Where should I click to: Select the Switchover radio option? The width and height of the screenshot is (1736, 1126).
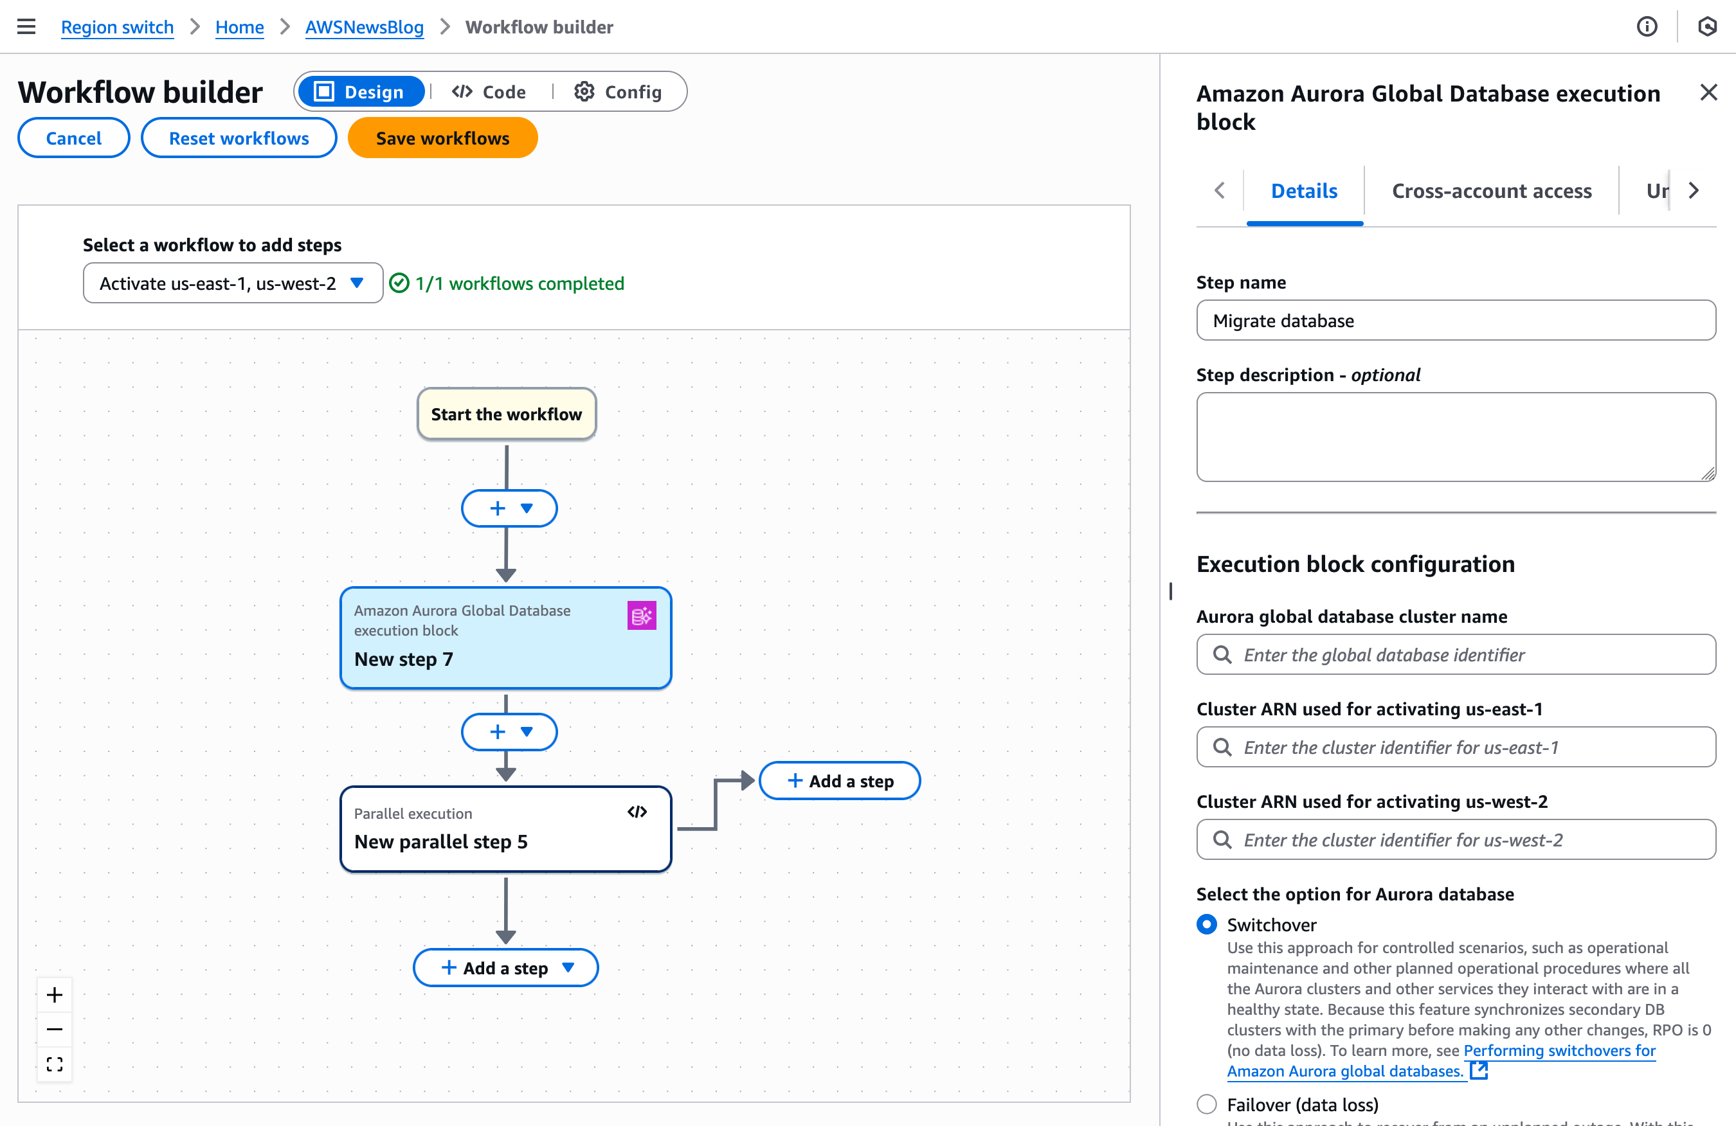click(1206, 924)
